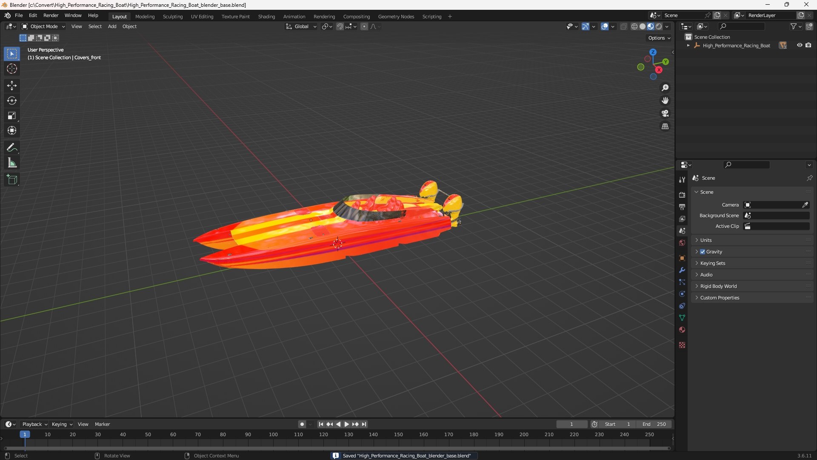817x460 pixels.
Task: Open World properties tab icon
Action: pyautogui.click(x=682, y=243)
